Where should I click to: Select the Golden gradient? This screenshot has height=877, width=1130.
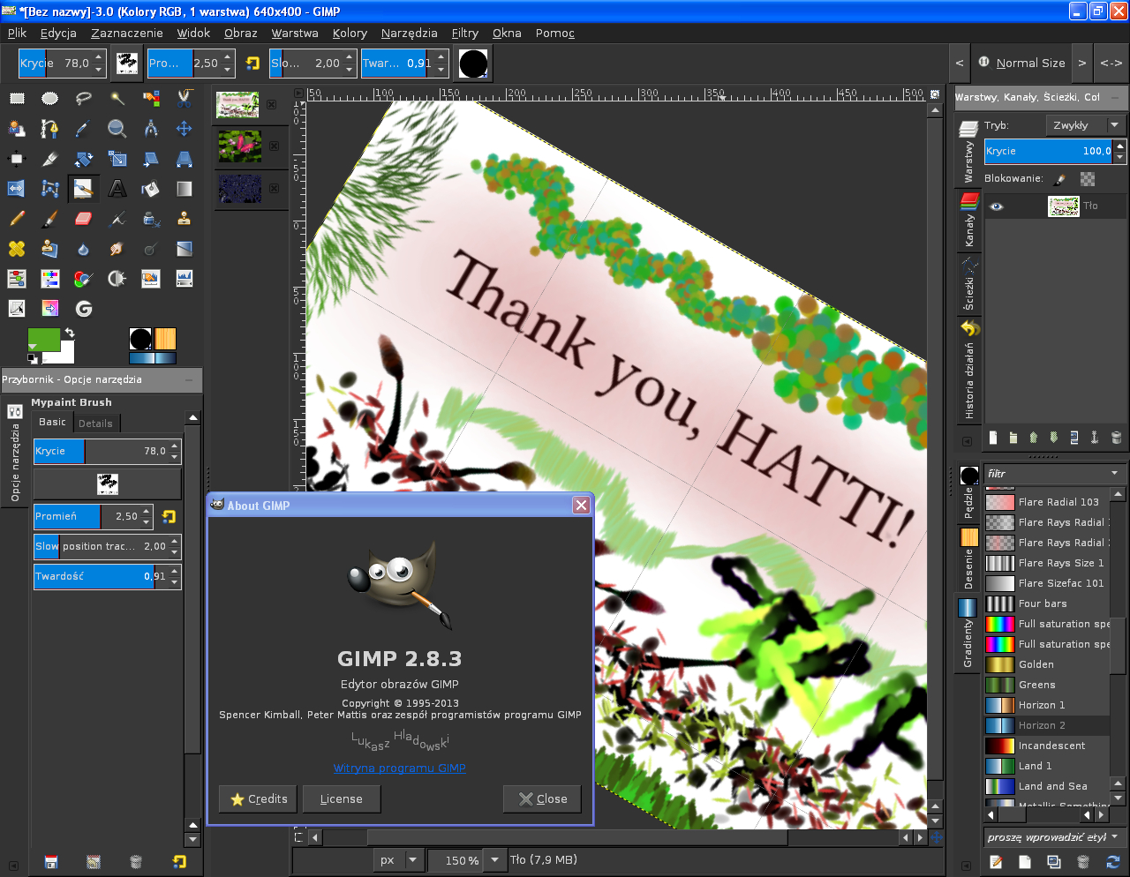1047,664
